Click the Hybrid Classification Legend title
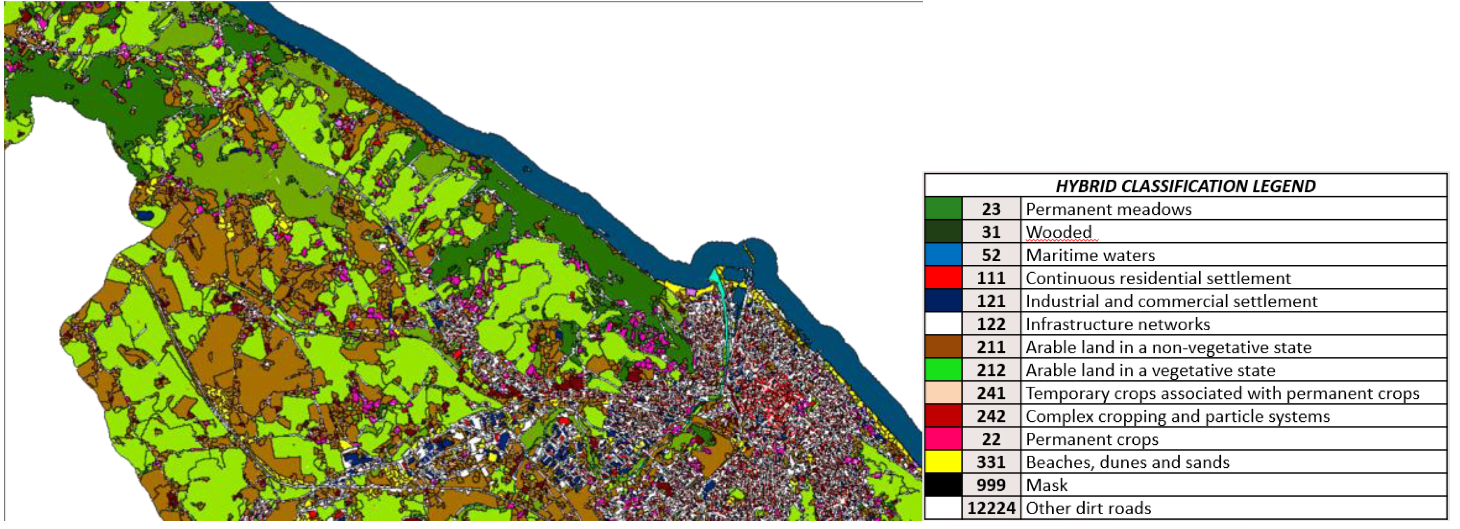 (x=1186, y=186)
